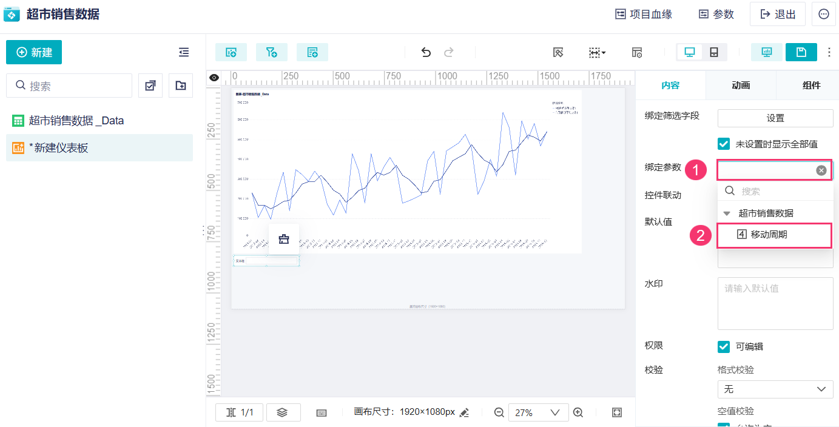Select the 移动周期 parameter option
Image resolution: width=839 pixels, height=427 pixels.
coord(769,235)
